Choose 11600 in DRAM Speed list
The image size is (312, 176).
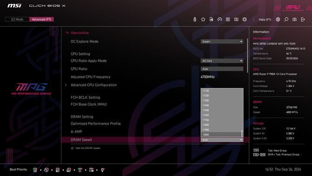(221, 115)
